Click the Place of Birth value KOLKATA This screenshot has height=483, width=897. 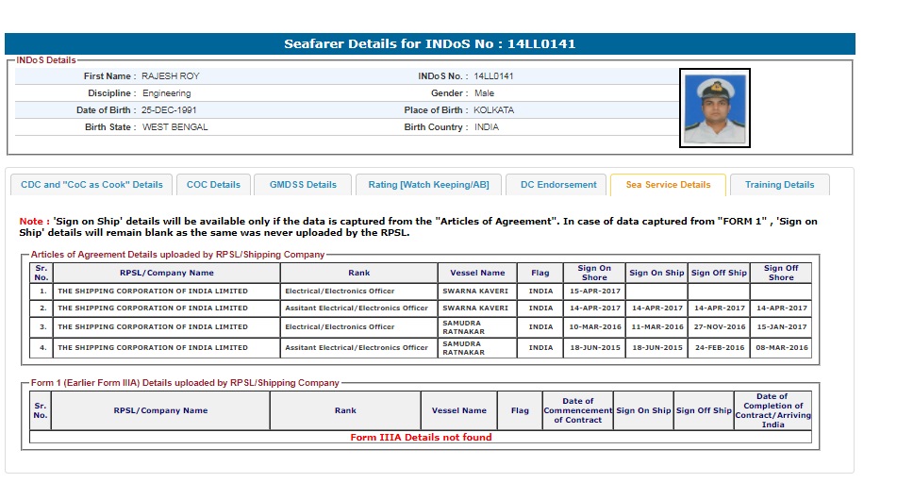493,110
